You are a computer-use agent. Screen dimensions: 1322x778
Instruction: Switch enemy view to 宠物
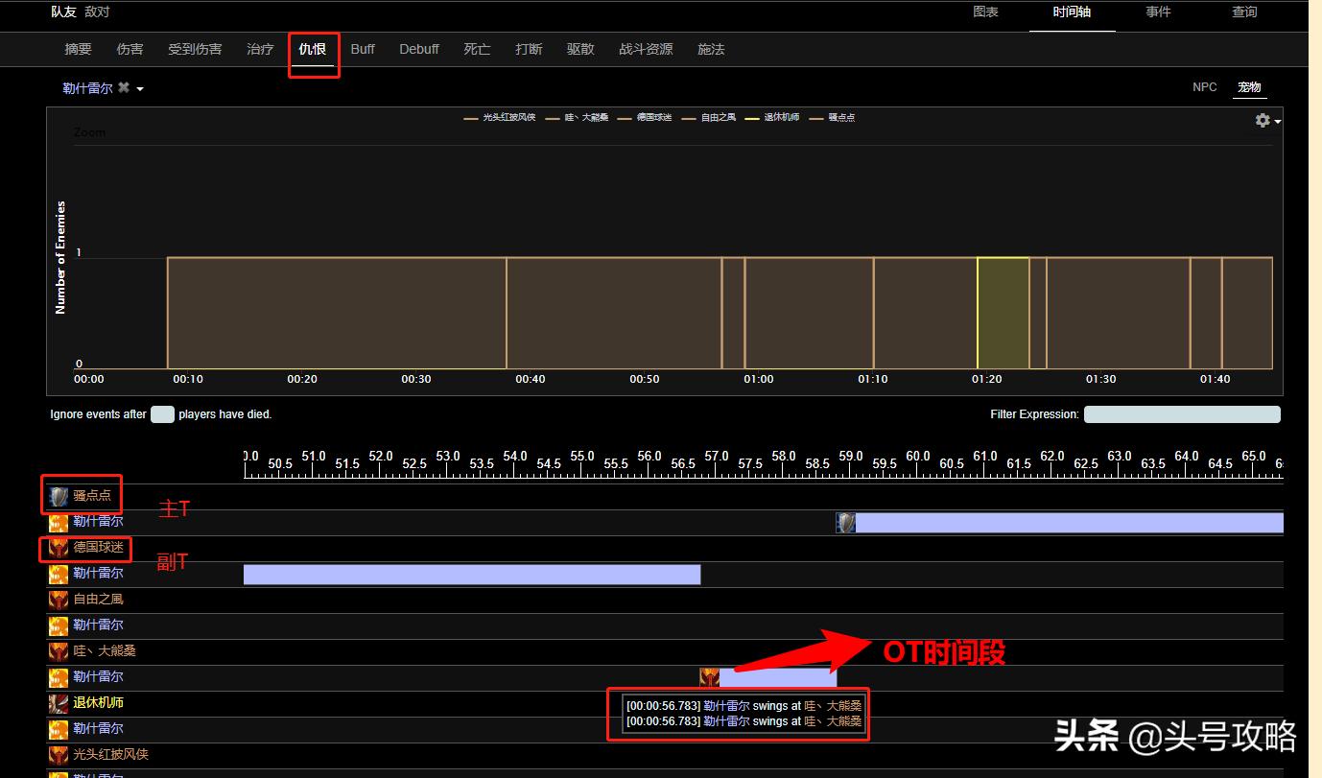[1248, 87]
